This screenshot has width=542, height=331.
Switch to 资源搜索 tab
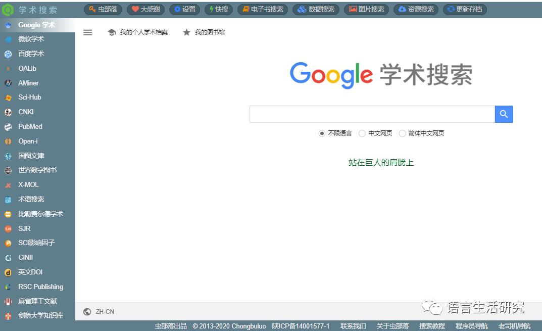point(416,9)
